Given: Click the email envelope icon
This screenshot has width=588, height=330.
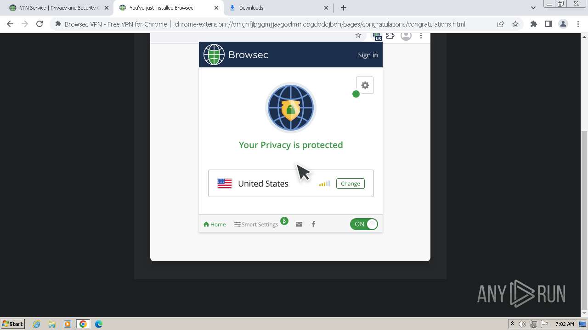Looking at the screenshot, I should pos(299,224).
